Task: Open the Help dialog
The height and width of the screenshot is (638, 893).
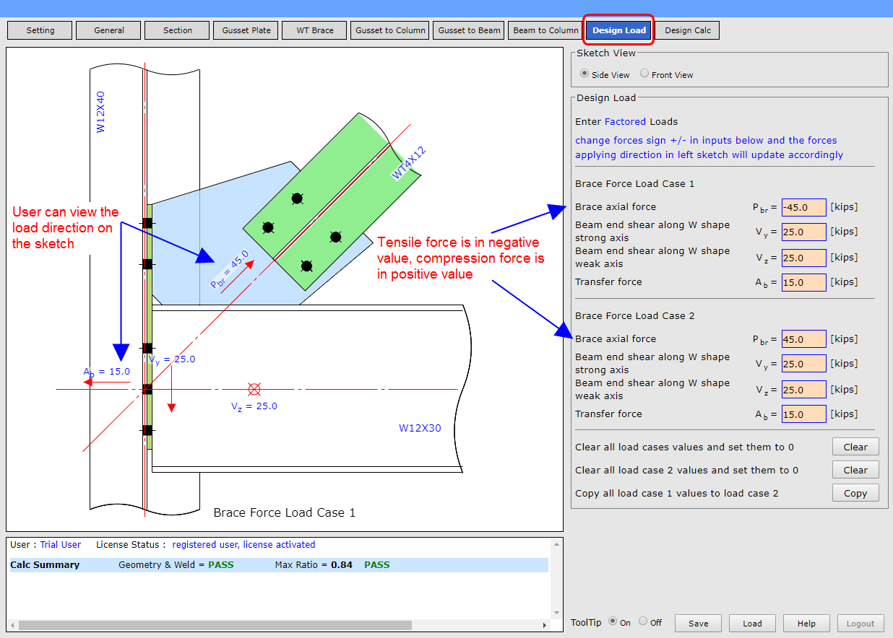Action: tap(806, 623)
